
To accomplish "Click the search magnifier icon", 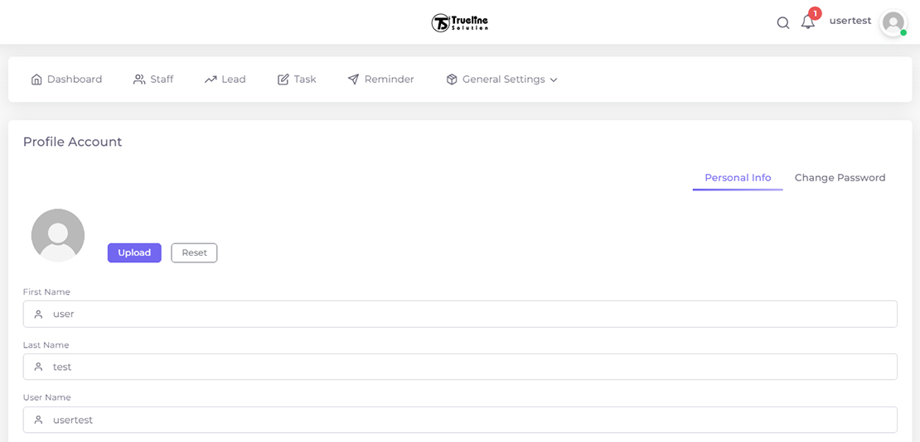I will click(782, 23).
